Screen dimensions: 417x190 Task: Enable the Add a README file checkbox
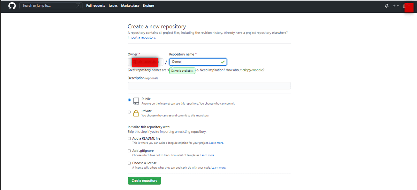pyautogui.click(x=129, y=138)
